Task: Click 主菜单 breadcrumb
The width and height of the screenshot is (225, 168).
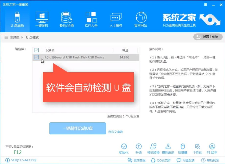Action: [14, 38]
